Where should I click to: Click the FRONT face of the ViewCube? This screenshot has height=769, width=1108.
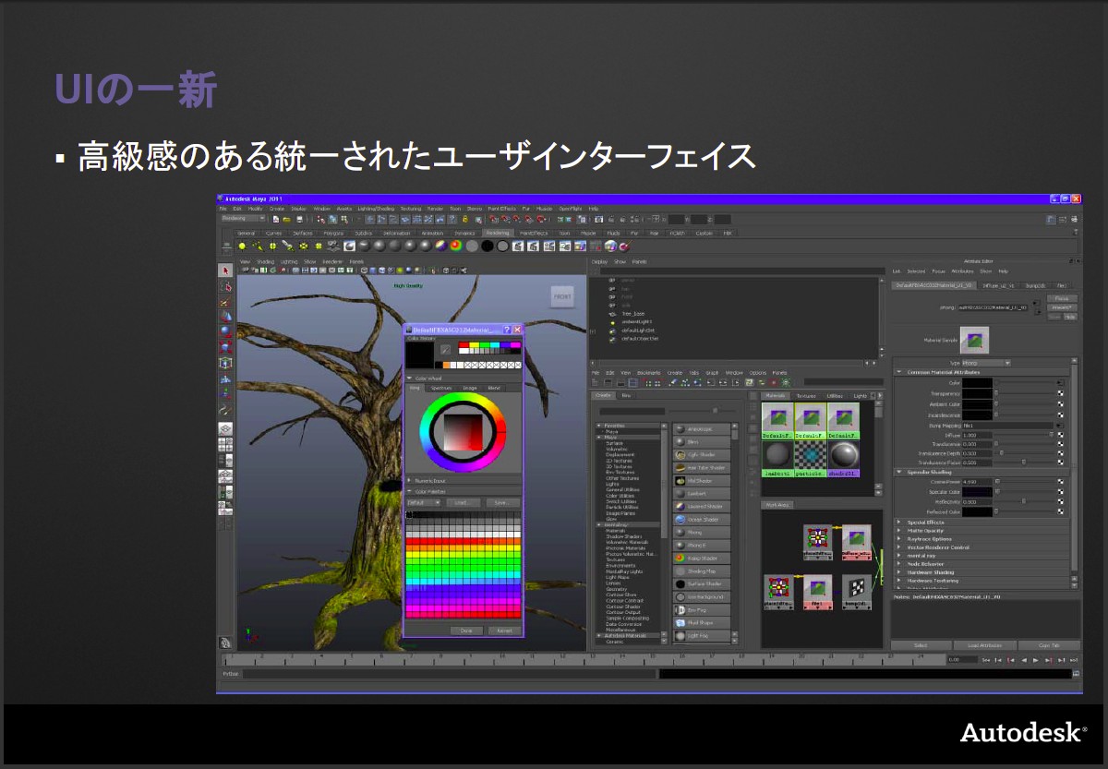point(561,296)
